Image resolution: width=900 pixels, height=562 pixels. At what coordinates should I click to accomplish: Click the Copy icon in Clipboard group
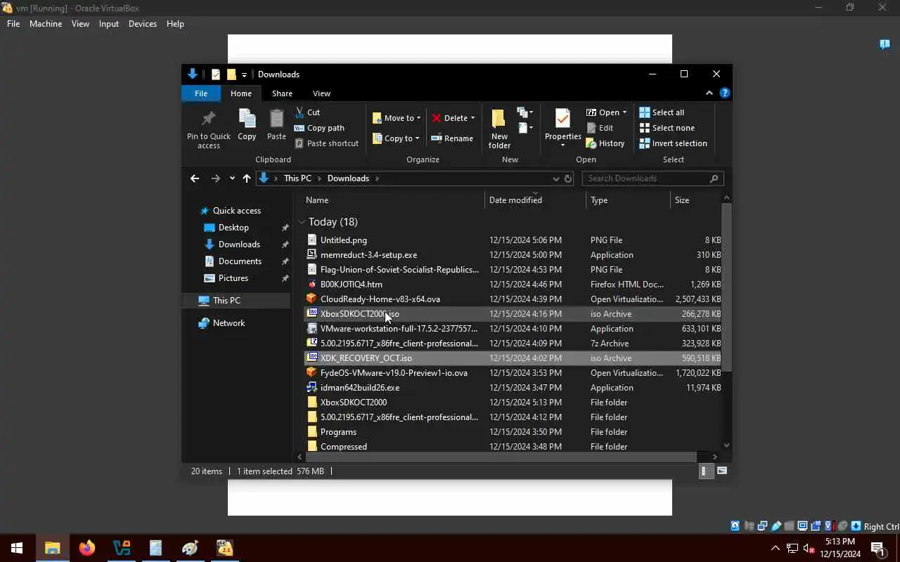coord(247,119)
